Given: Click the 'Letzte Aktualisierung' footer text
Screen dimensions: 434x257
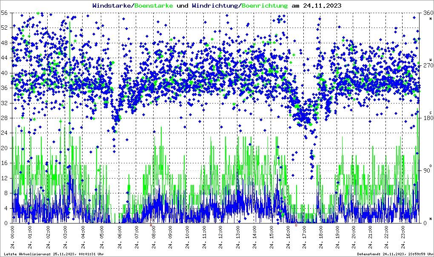Looking at the screenshot, I should (x=53, y=254).
